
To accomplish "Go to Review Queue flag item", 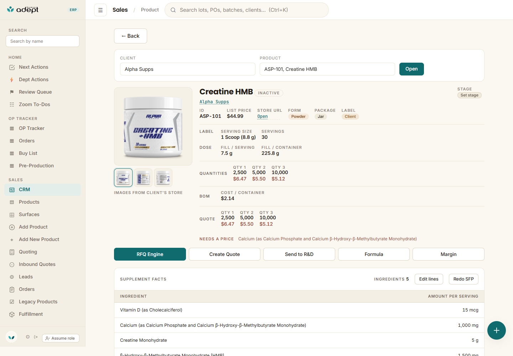I will [43, 92].
